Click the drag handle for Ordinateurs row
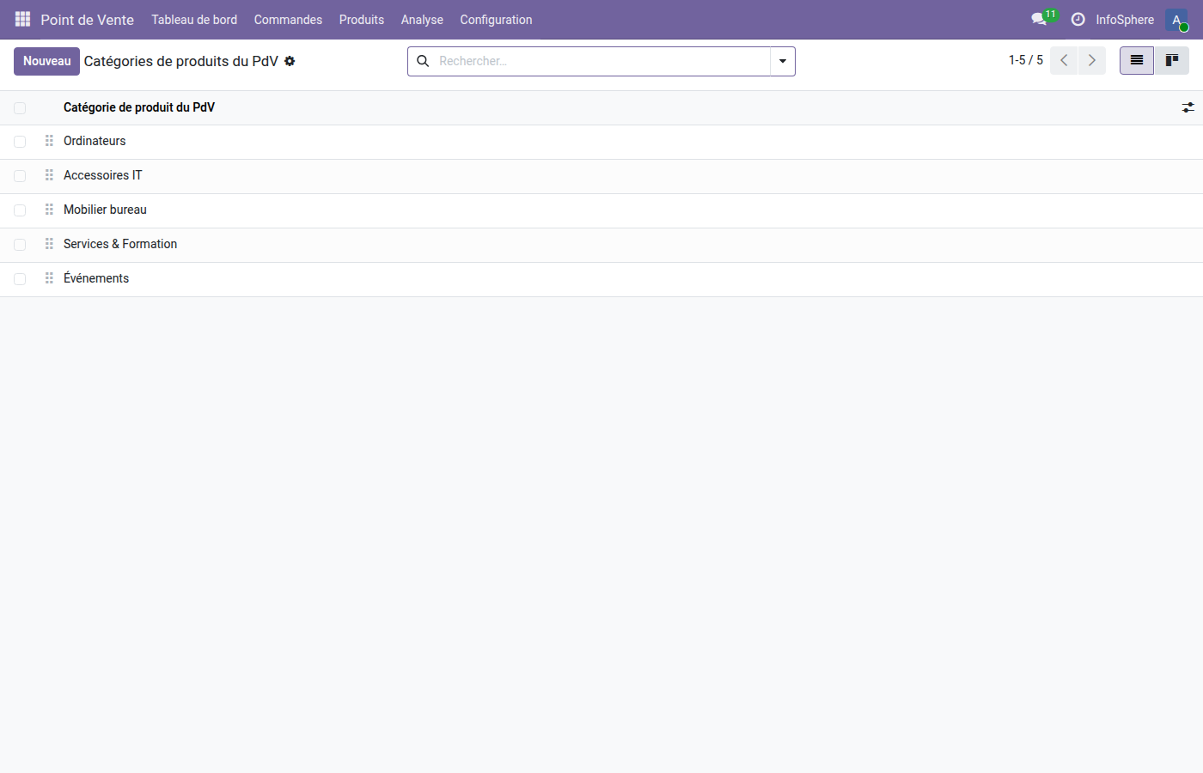1203x773 pixels. 49,141
